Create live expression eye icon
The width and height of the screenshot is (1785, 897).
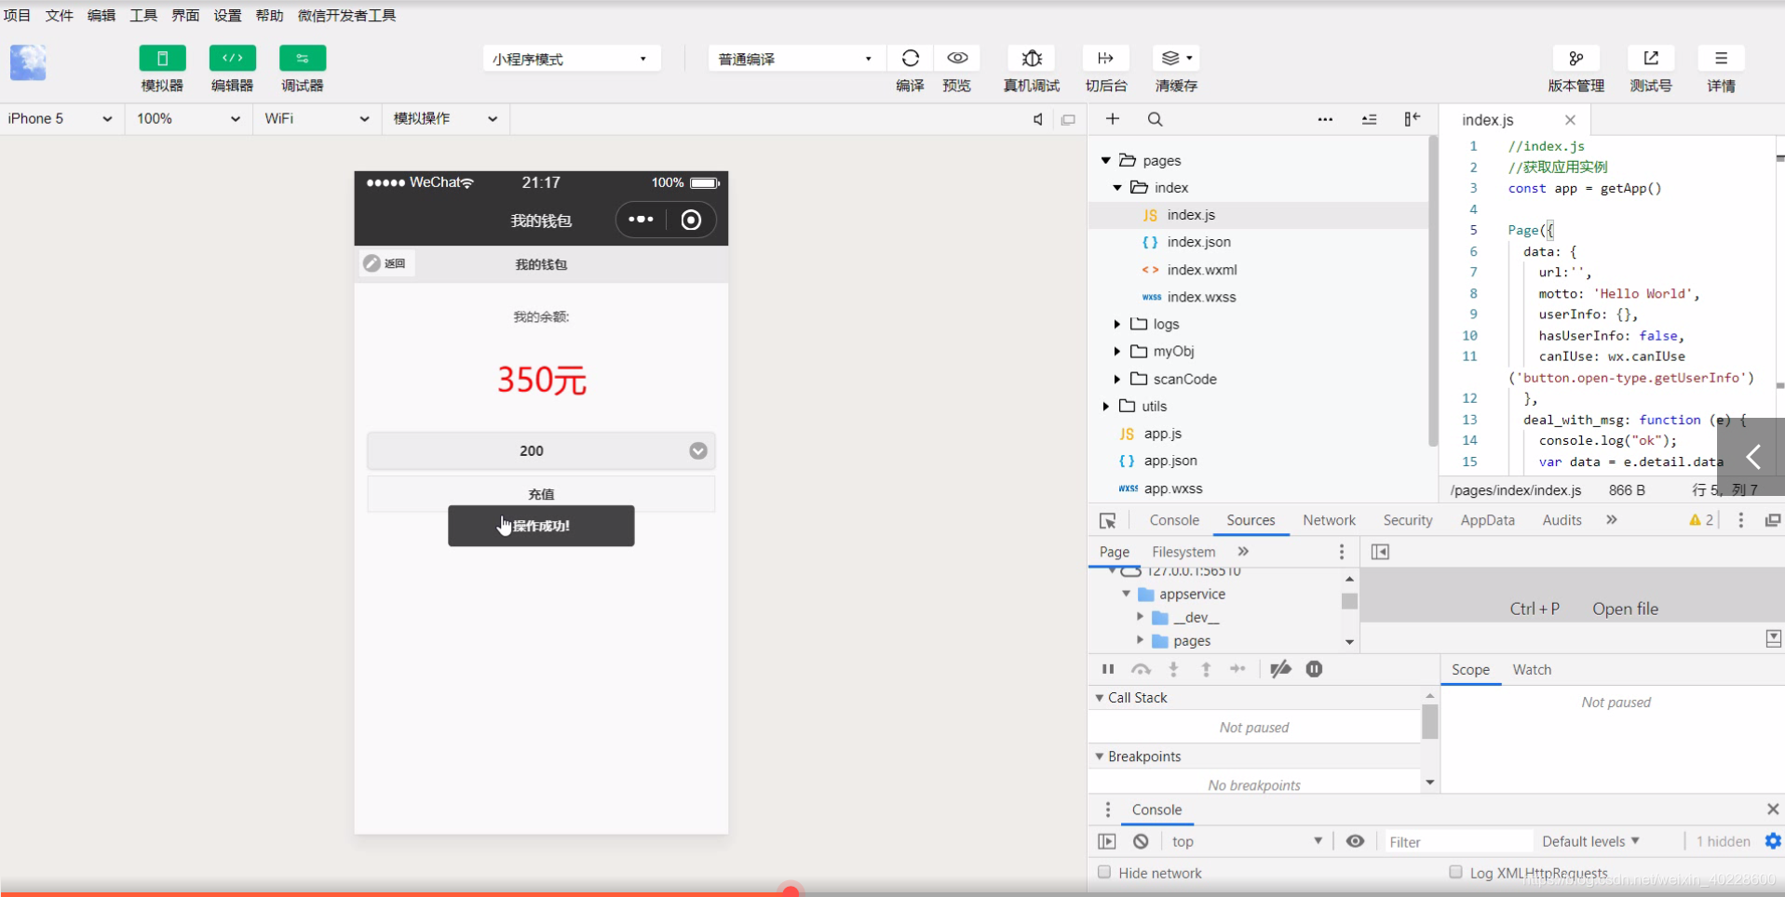coord(1355,841)
